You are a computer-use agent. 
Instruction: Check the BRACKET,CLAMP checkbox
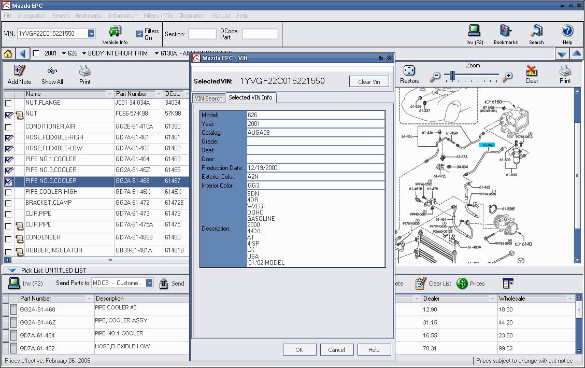click(x=8, y=203)
